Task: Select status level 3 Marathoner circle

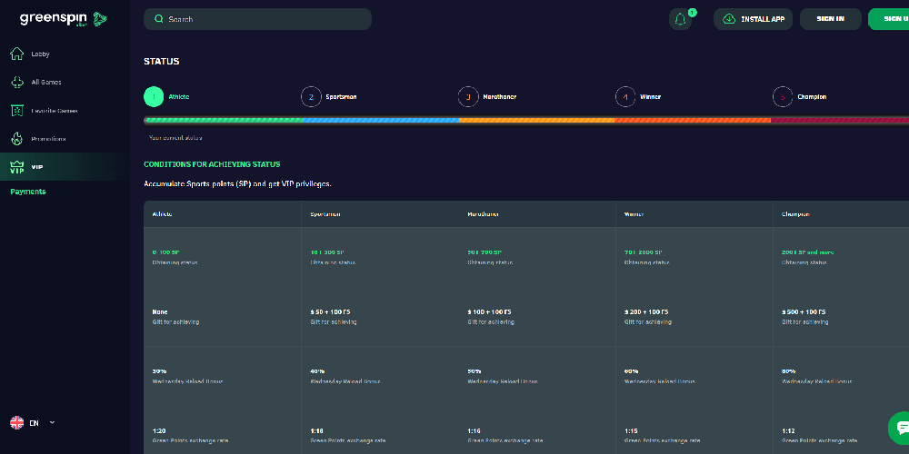Action: 468,96
